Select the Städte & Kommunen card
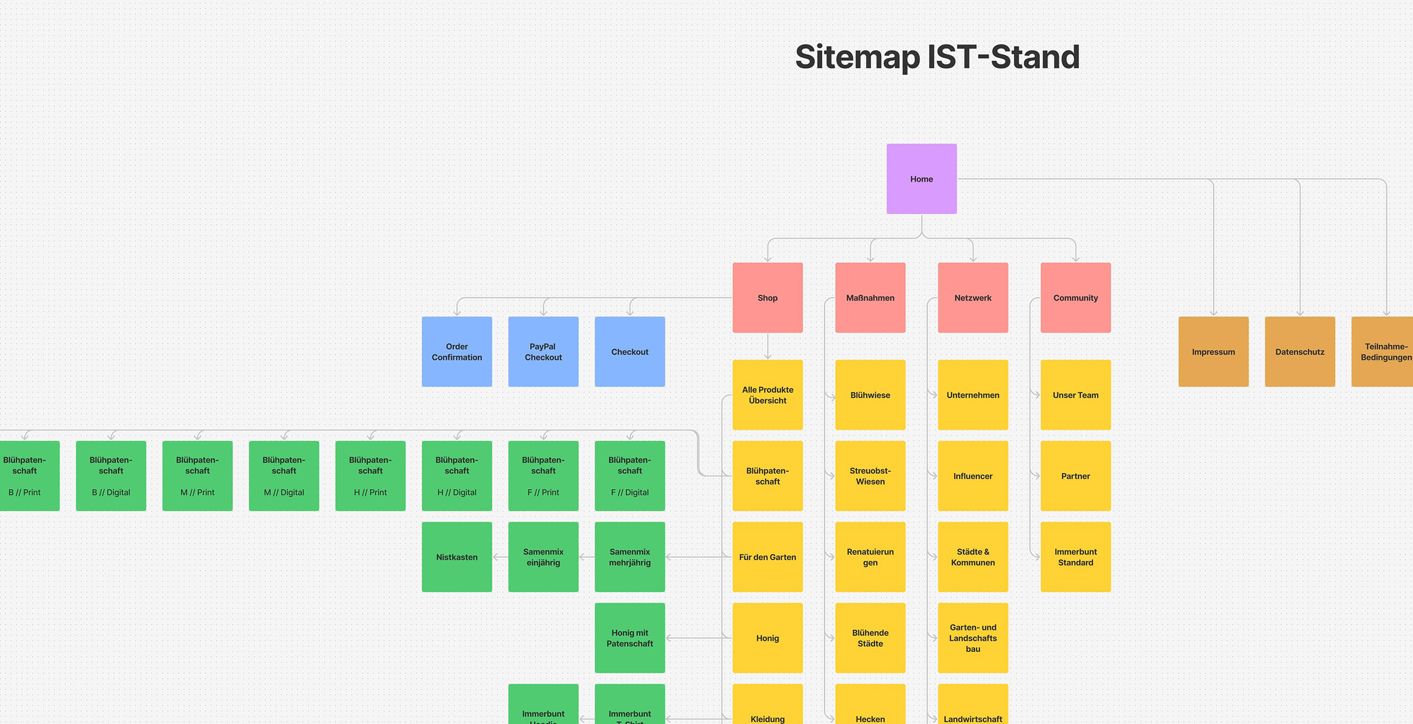 pyautogui.click(x=973, y=557)
